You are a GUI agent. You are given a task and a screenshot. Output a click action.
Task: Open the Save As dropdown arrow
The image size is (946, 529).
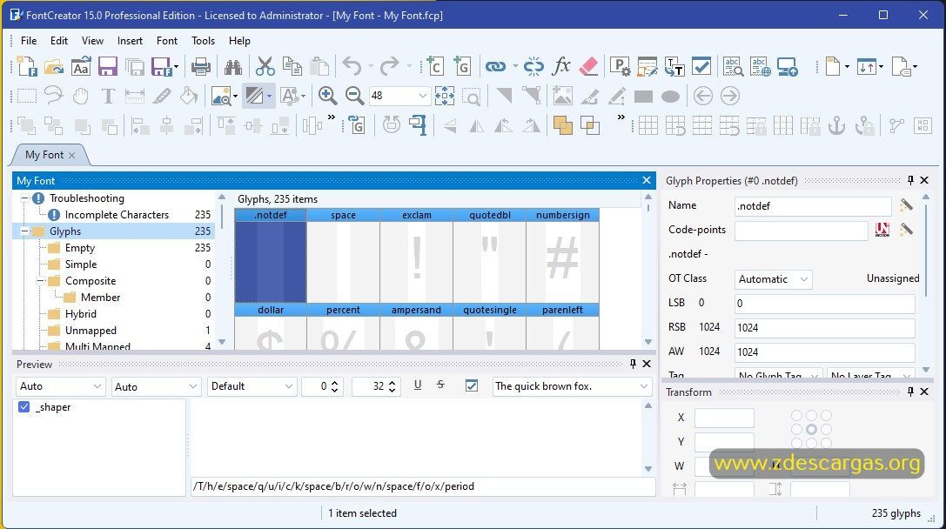click(x=176, y=66)
